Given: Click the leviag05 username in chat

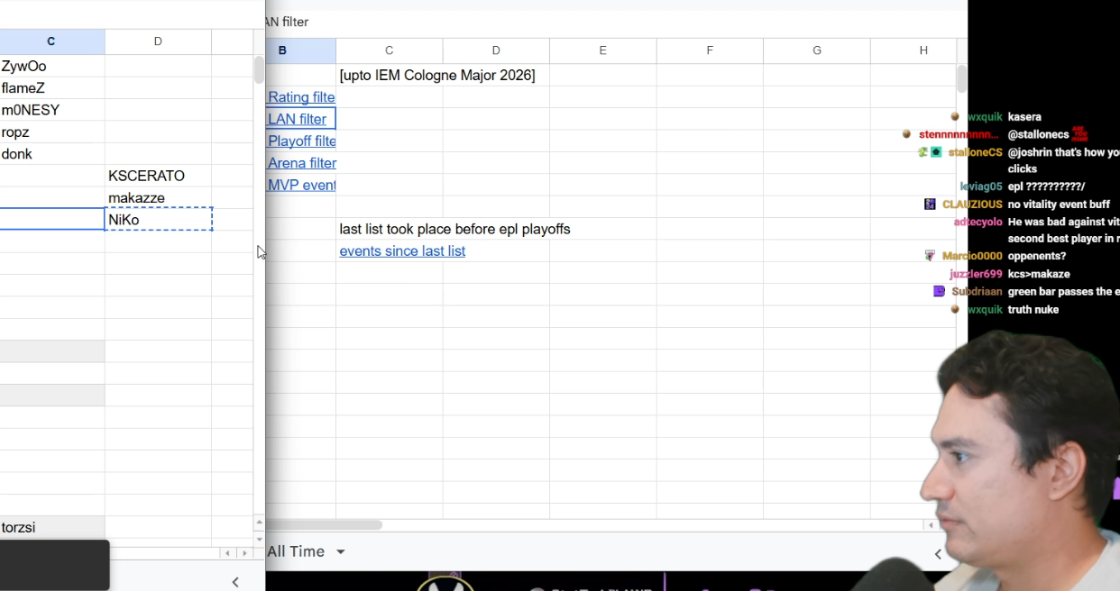Looking at the screenshot, I should coord(981,186).
